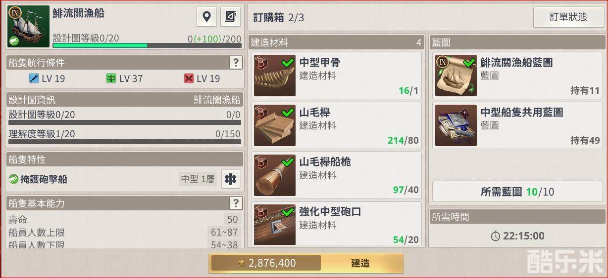The height and width of the screenshot is (278, 608).
Task: Click help icon beside 船隻基本能力
Action: [x=236, y=203]
